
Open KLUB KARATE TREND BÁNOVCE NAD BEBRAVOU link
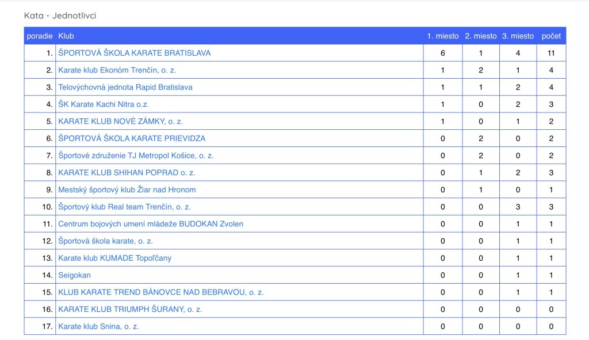tap(161, 292)
